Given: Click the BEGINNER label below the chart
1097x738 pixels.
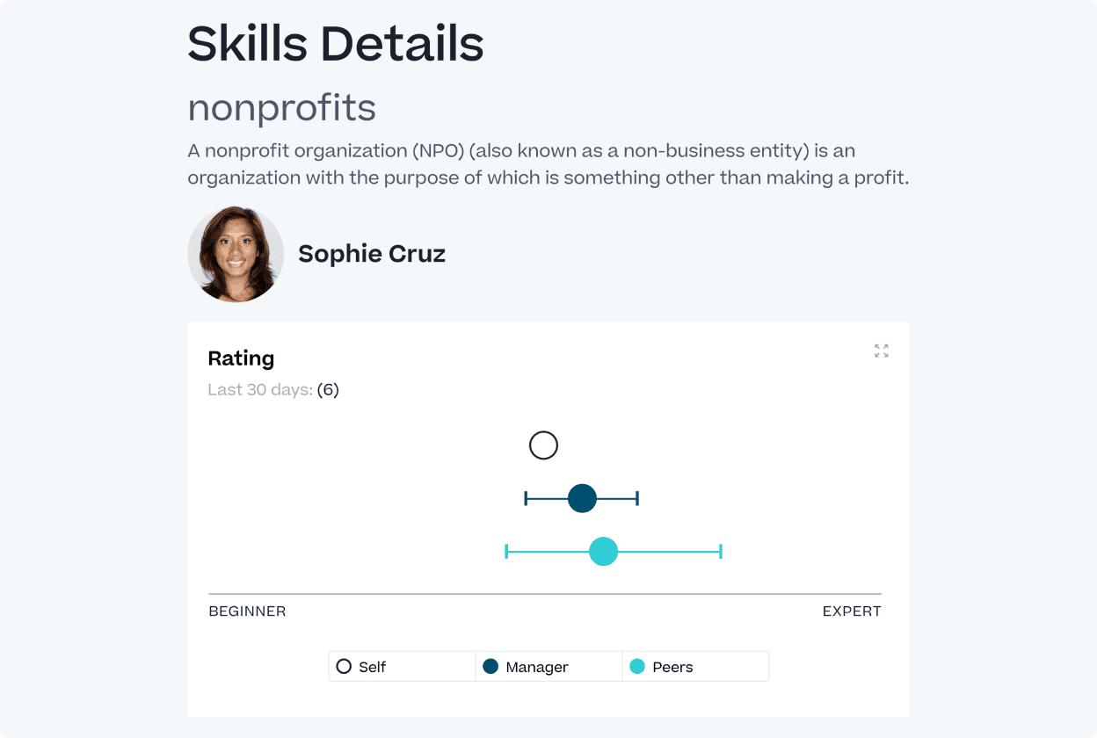Looking at the screenshot, I should (247, 611).
